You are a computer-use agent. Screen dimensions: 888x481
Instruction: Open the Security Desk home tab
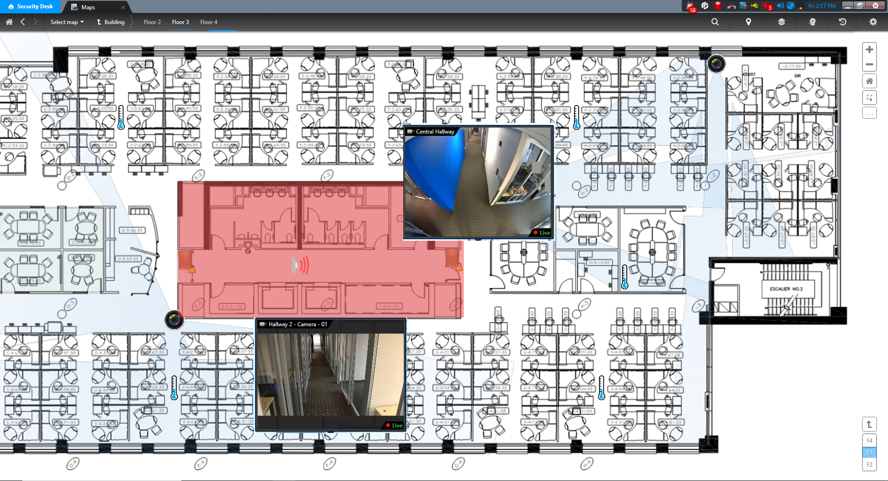point(31,6)
